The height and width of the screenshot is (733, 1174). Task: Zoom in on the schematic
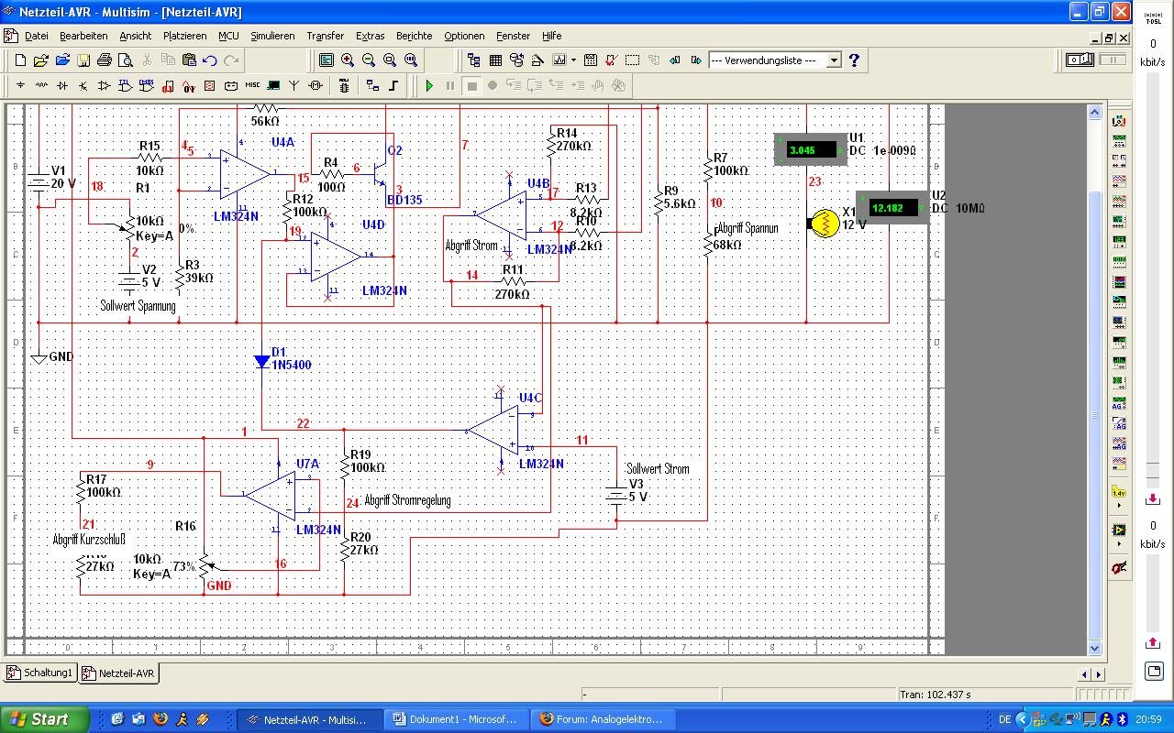tap(348, 60)
